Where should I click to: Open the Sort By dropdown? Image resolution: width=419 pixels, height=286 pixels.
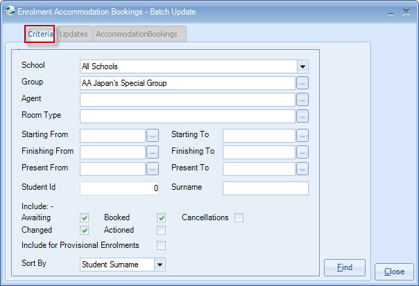tap(160, 264)
